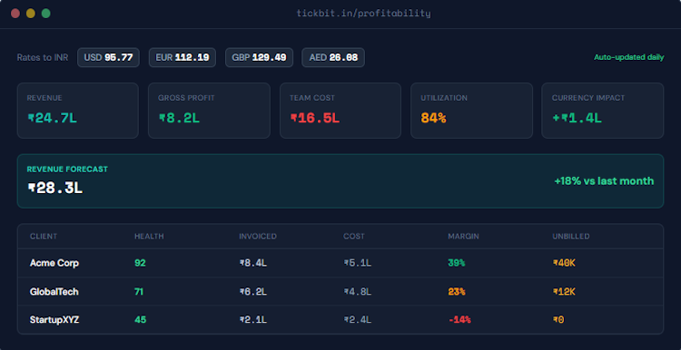The height and width of the screenshot is (350, 681).
Task: Click the EUR 112.19 rate chip
Action: (183, 57)
